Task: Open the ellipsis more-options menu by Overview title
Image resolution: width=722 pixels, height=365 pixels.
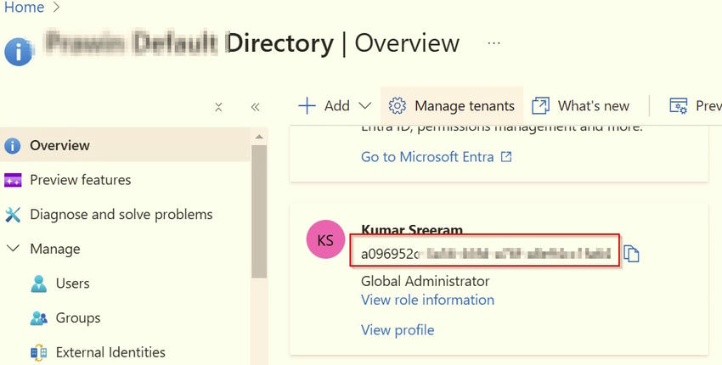Action: [494, 43]
